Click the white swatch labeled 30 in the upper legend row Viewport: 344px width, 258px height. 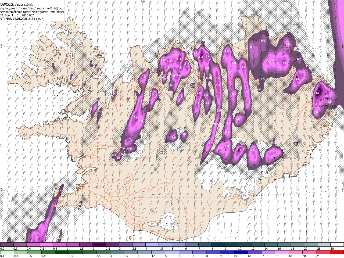(337, 245)
